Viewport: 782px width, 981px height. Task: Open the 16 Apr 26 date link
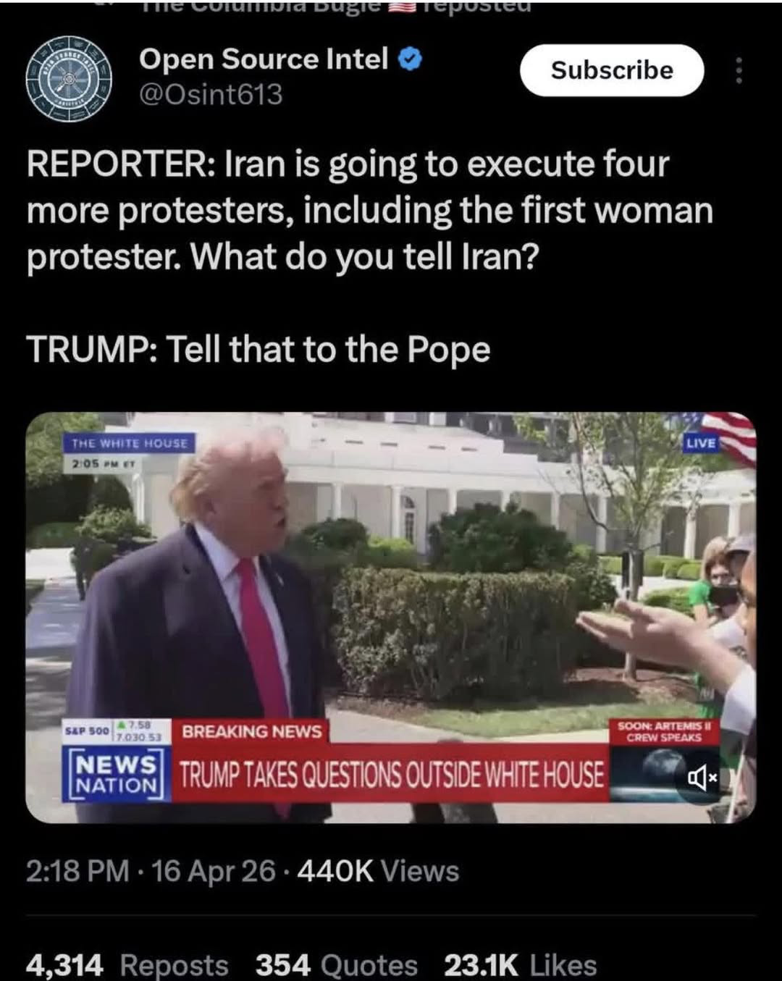tap(214, 871)
